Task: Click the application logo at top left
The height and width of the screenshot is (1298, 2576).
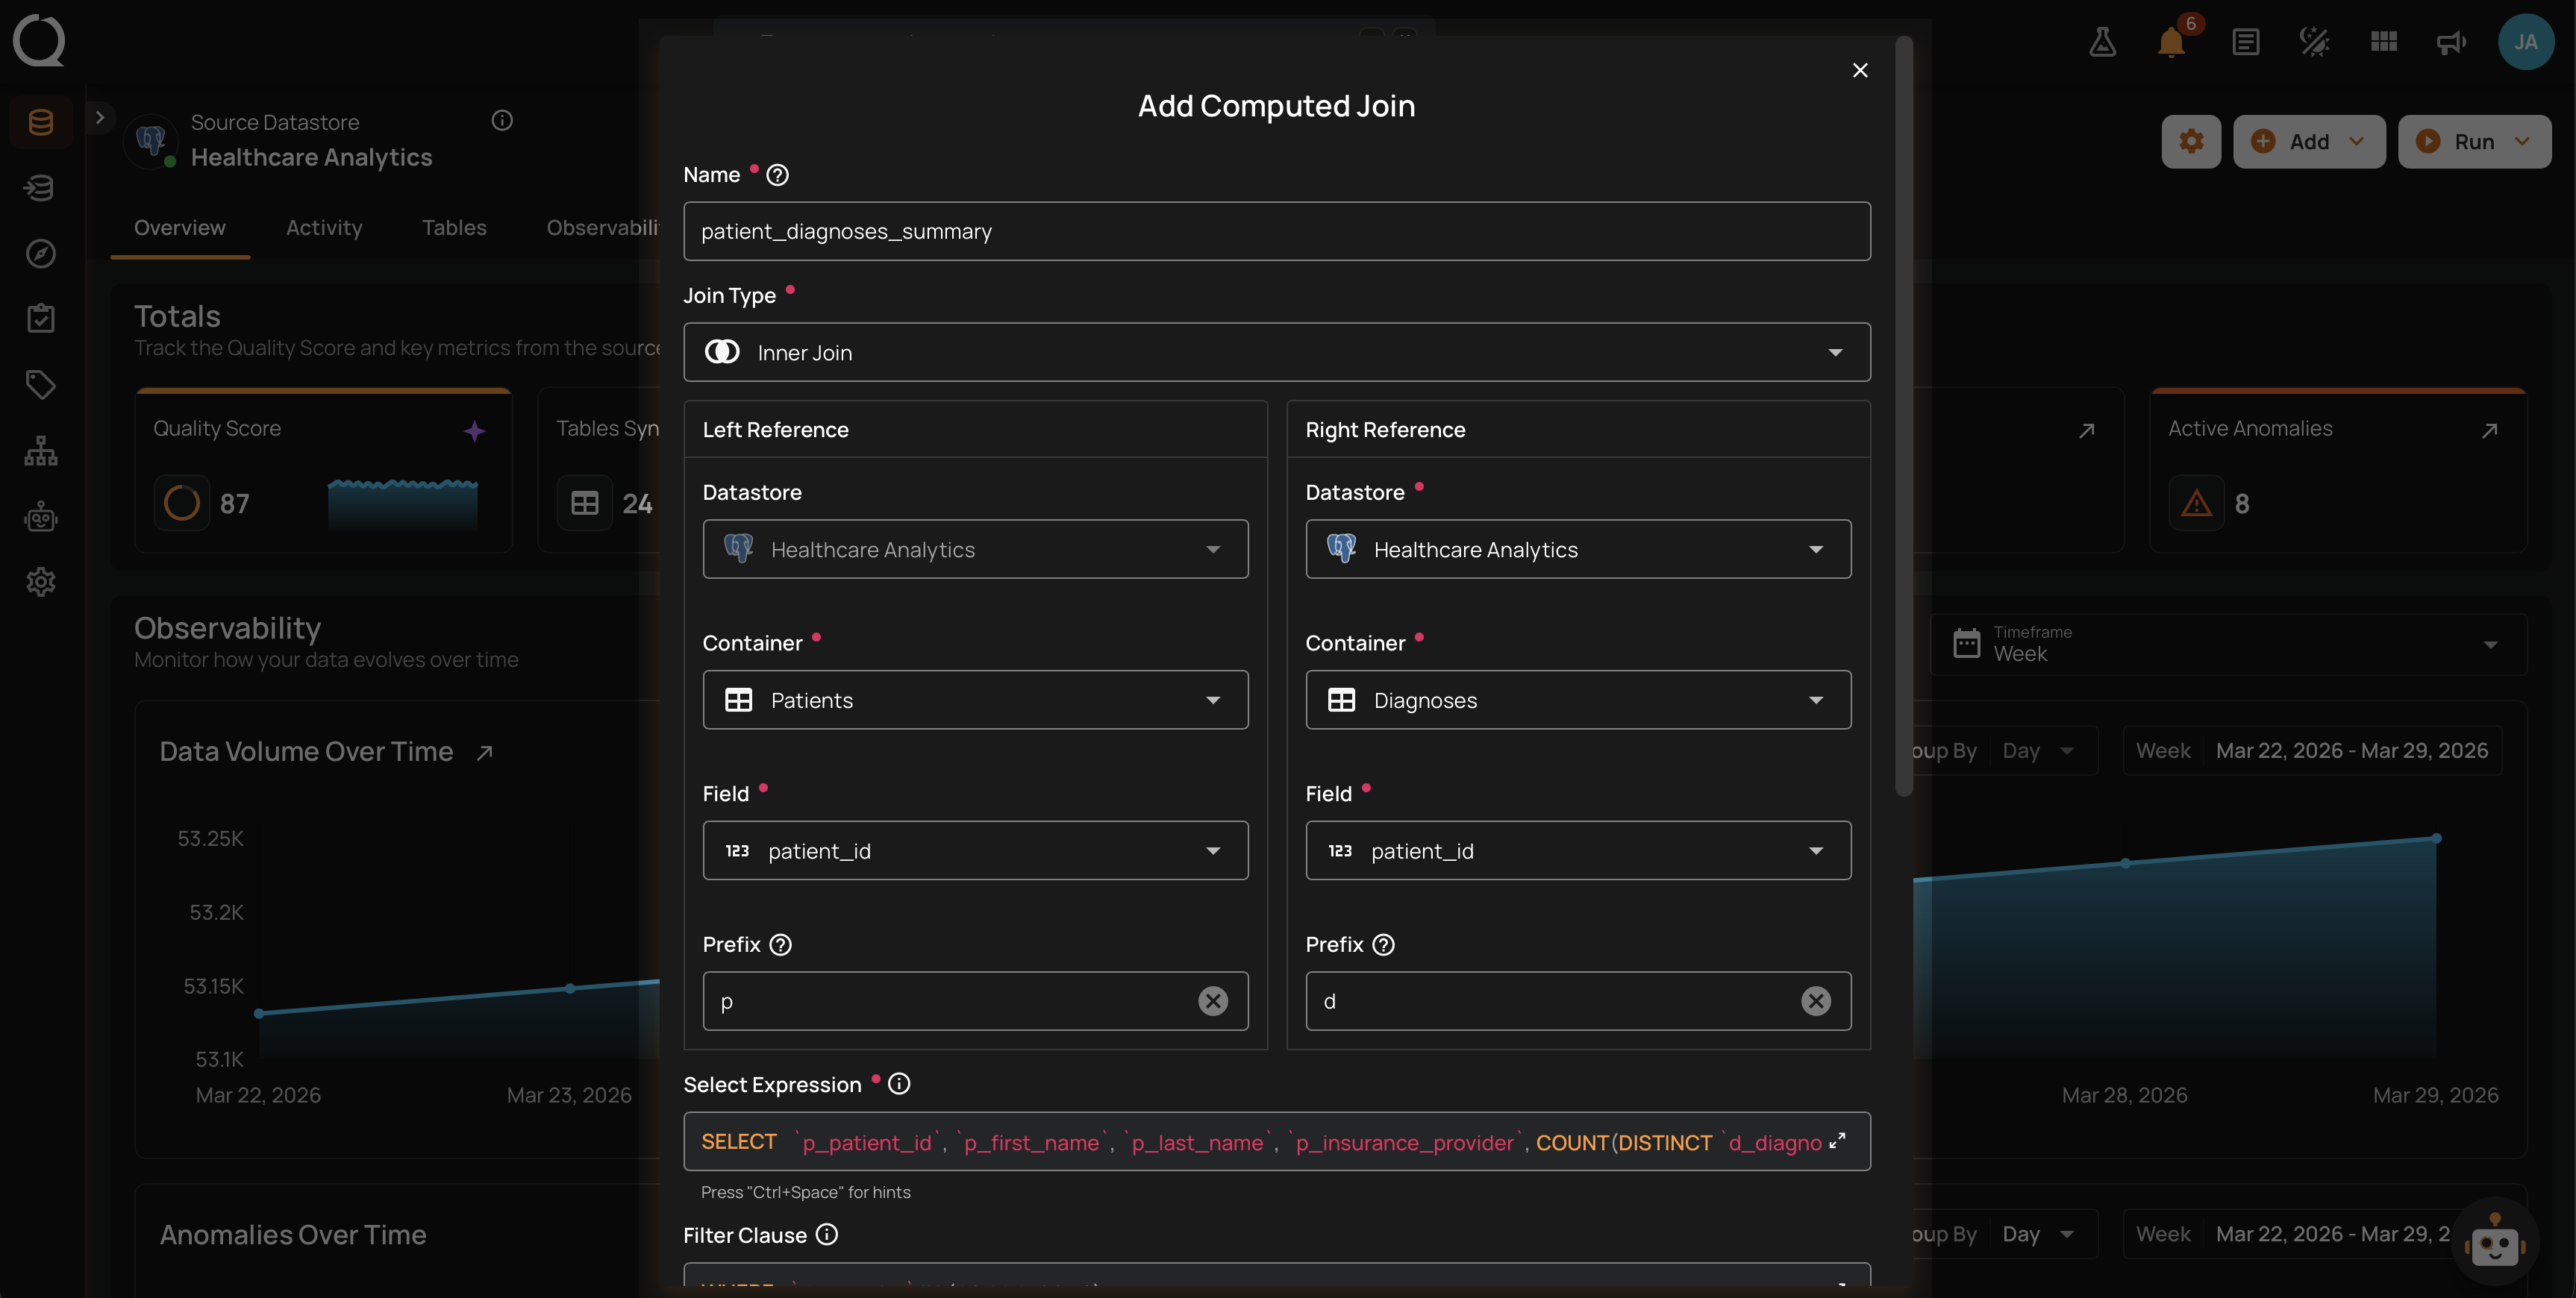Action: pyautogui.click(x=39, y=40)
